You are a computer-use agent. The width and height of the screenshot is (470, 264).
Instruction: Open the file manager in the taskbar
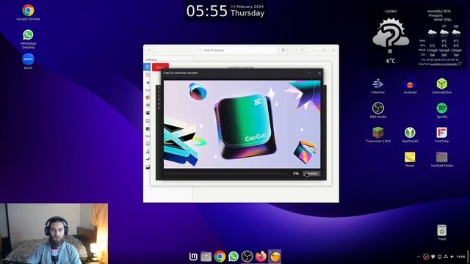pos(206,257)
